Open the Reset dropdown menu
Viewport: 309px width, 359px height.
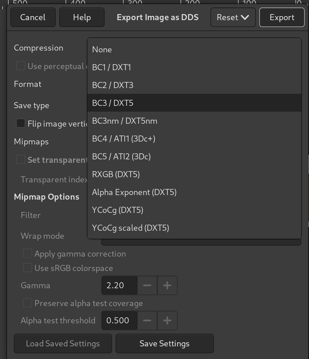[233, 17]
